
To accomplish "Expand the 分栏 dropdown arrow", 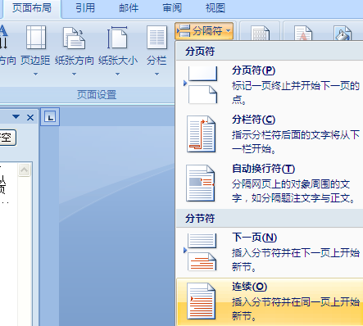I will coord(157,75).
